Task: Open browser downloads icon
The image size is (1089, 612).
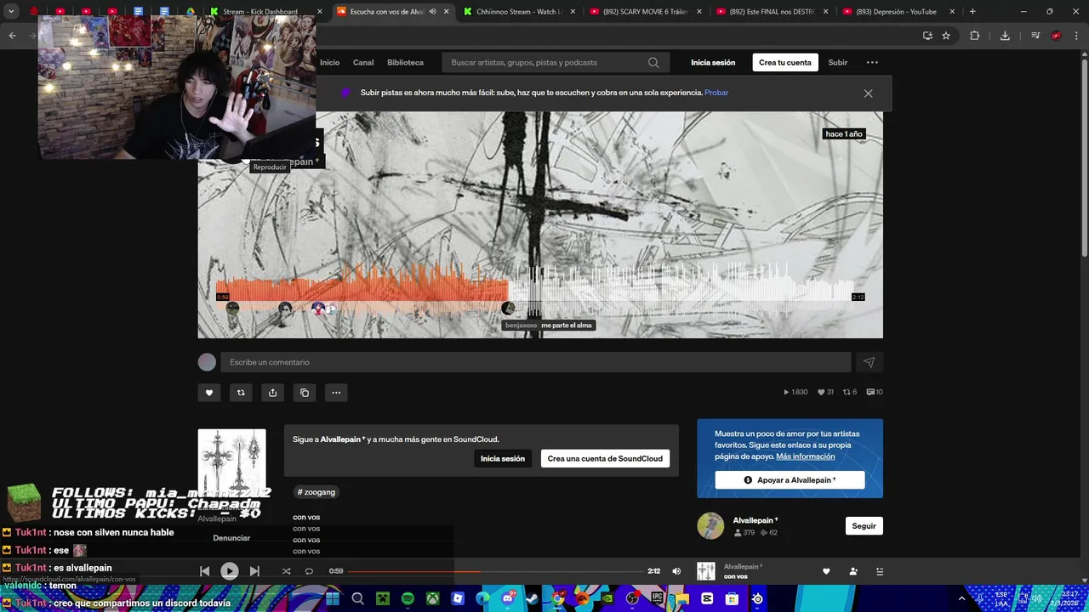Action: (1005, 36)
